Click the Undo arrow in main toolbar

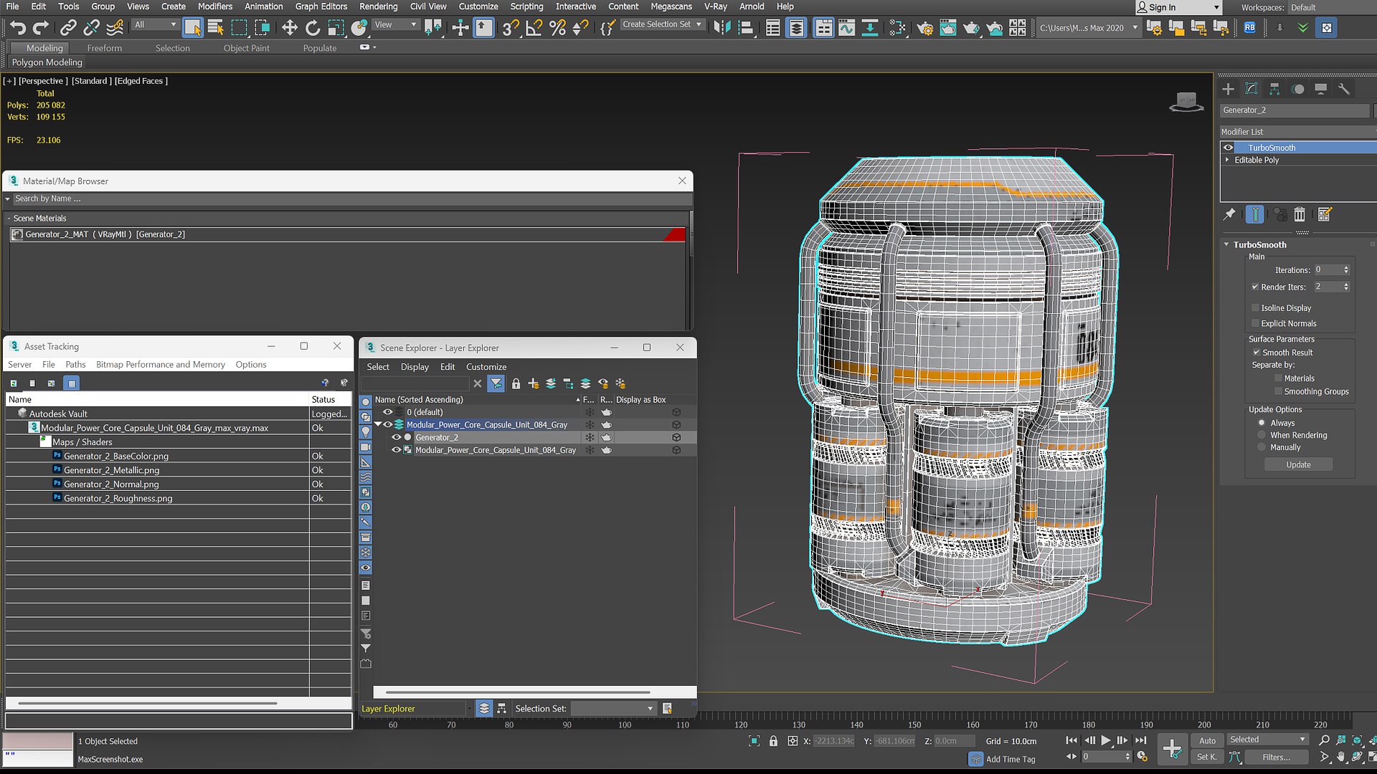click(18, 27)
